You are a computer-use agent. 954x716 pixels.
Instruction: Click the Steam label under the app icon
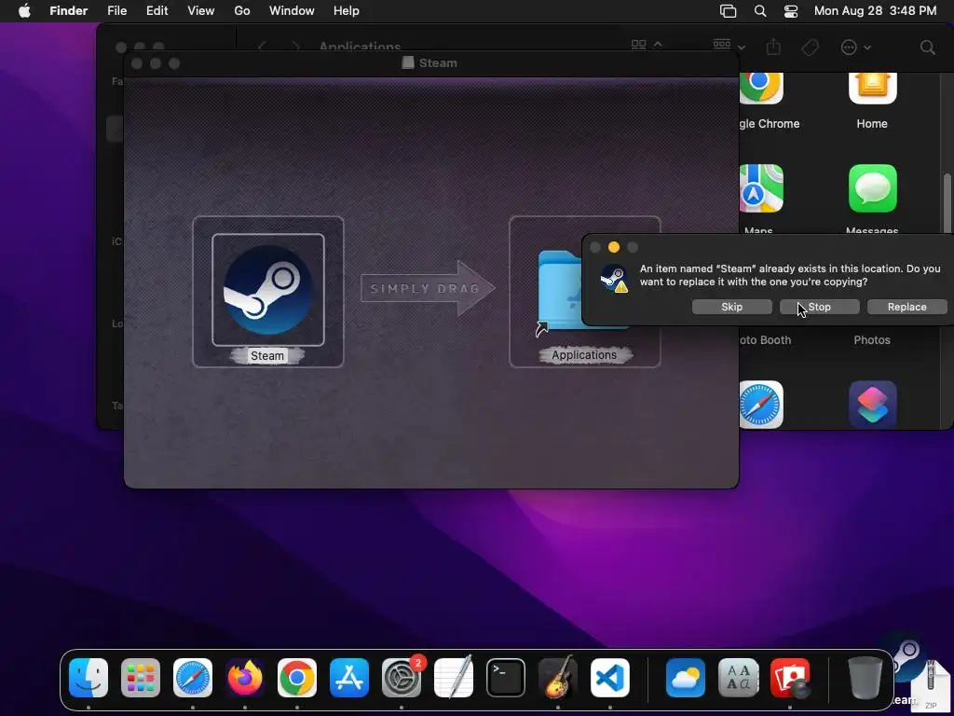coord(267,356)
